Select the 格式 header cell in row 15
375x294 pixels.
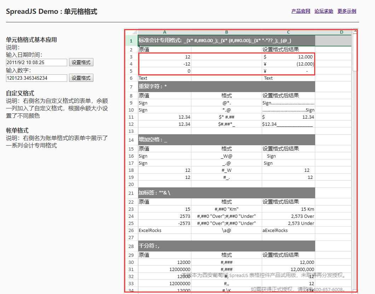coord(226,149)
